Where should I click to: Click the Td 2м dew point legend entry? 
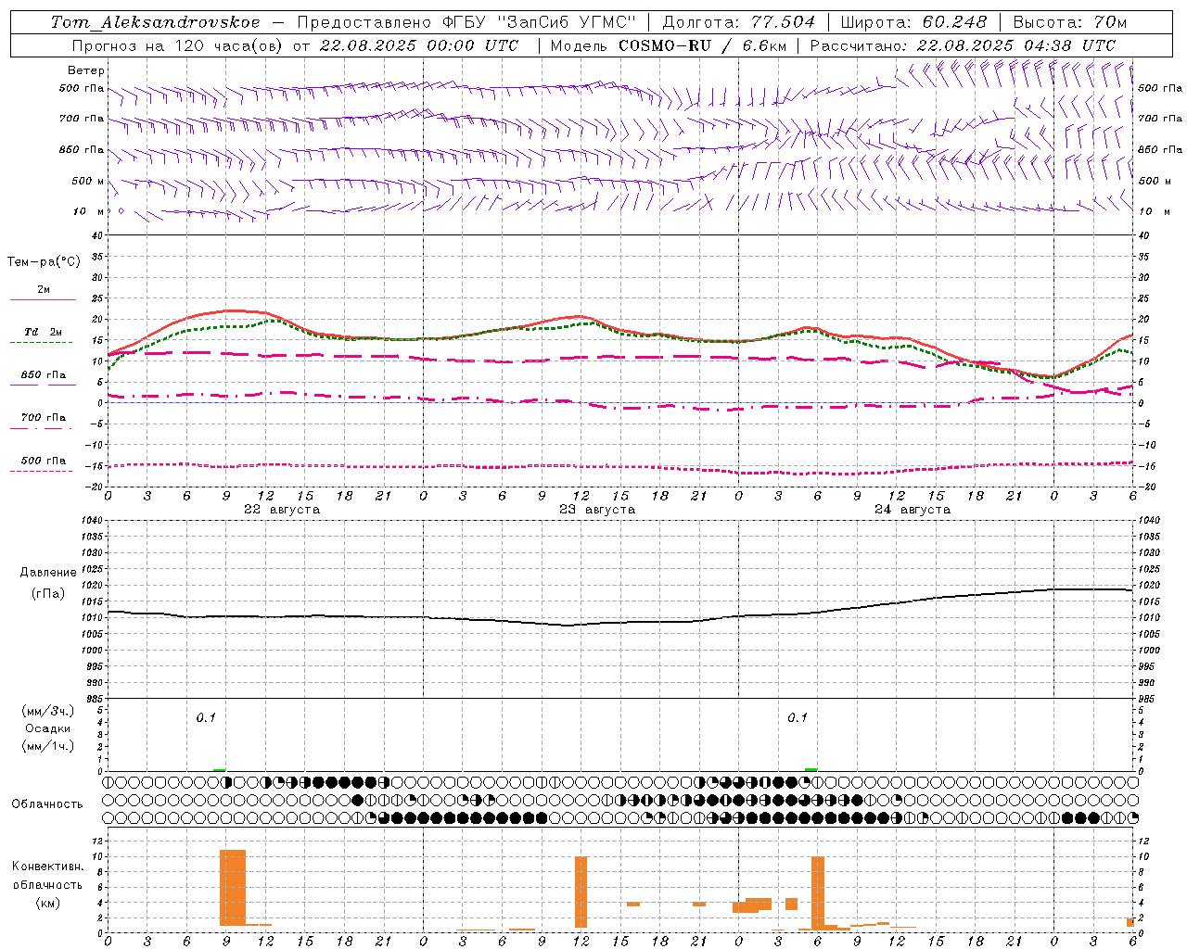click(x=44, y=332)
